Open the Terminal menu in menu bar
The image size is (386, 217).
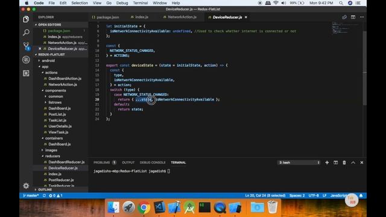tap(141, 3)
